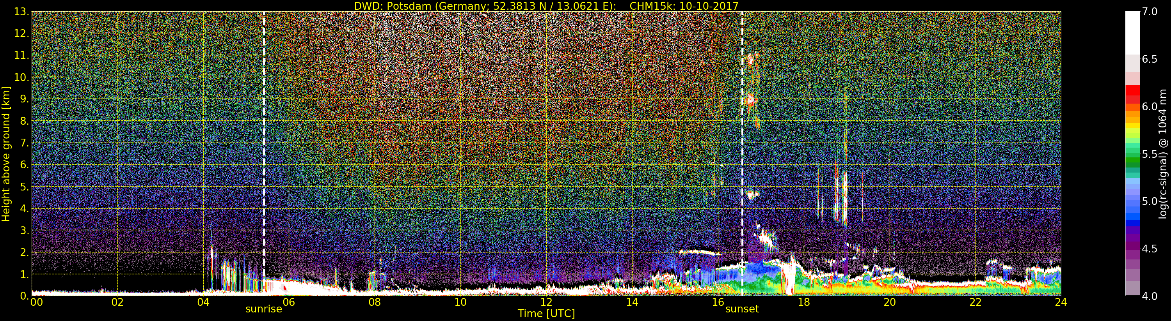Viewport: 1171px width, 321px height.
Task: Click the 'sunrise' label below the axis
Action: pyautogui.click(x=264, y=309)
